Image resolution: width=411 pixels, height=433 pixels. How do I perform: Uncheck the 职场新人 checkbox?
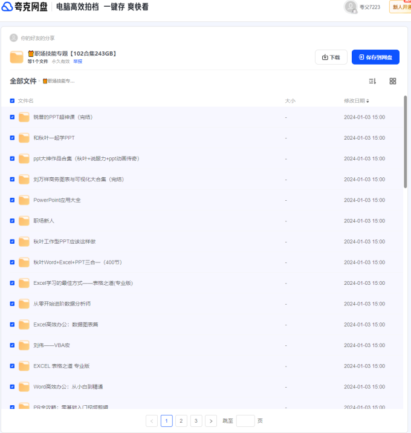tap(12, 221)
